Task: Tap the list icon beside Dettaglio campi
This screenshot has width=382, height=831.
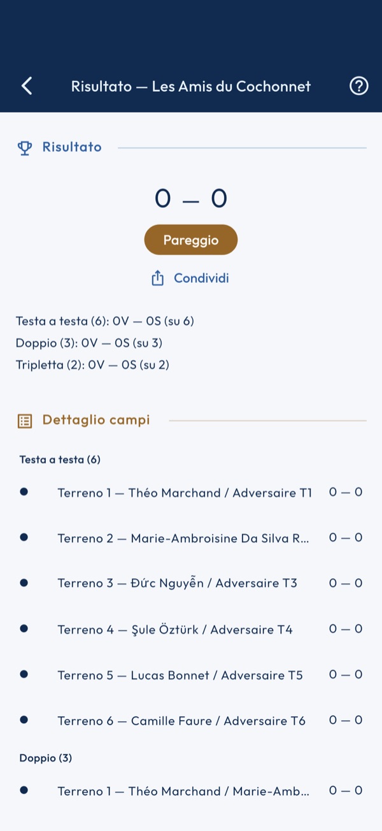Action: coord(25,421)
